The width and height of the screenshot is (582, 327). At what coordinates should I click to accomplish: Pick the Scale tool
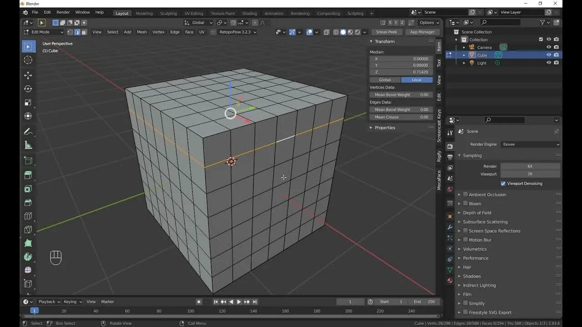coord(28,103)
